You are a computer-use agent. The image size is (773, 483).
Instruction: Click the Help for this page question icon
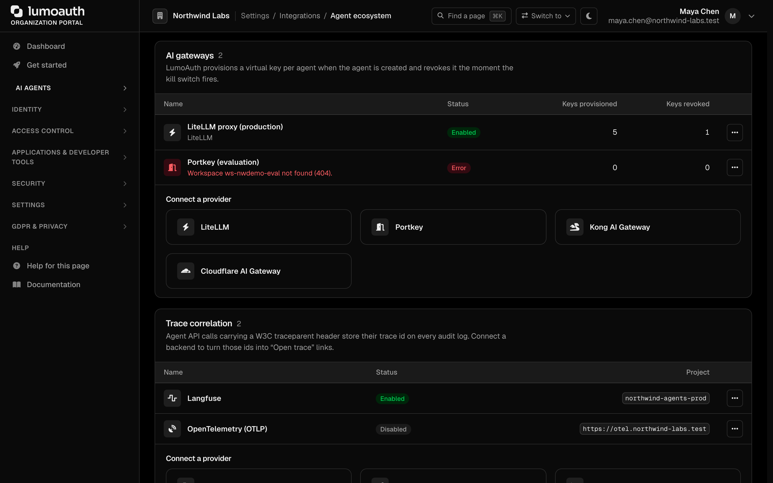[17, 266]
